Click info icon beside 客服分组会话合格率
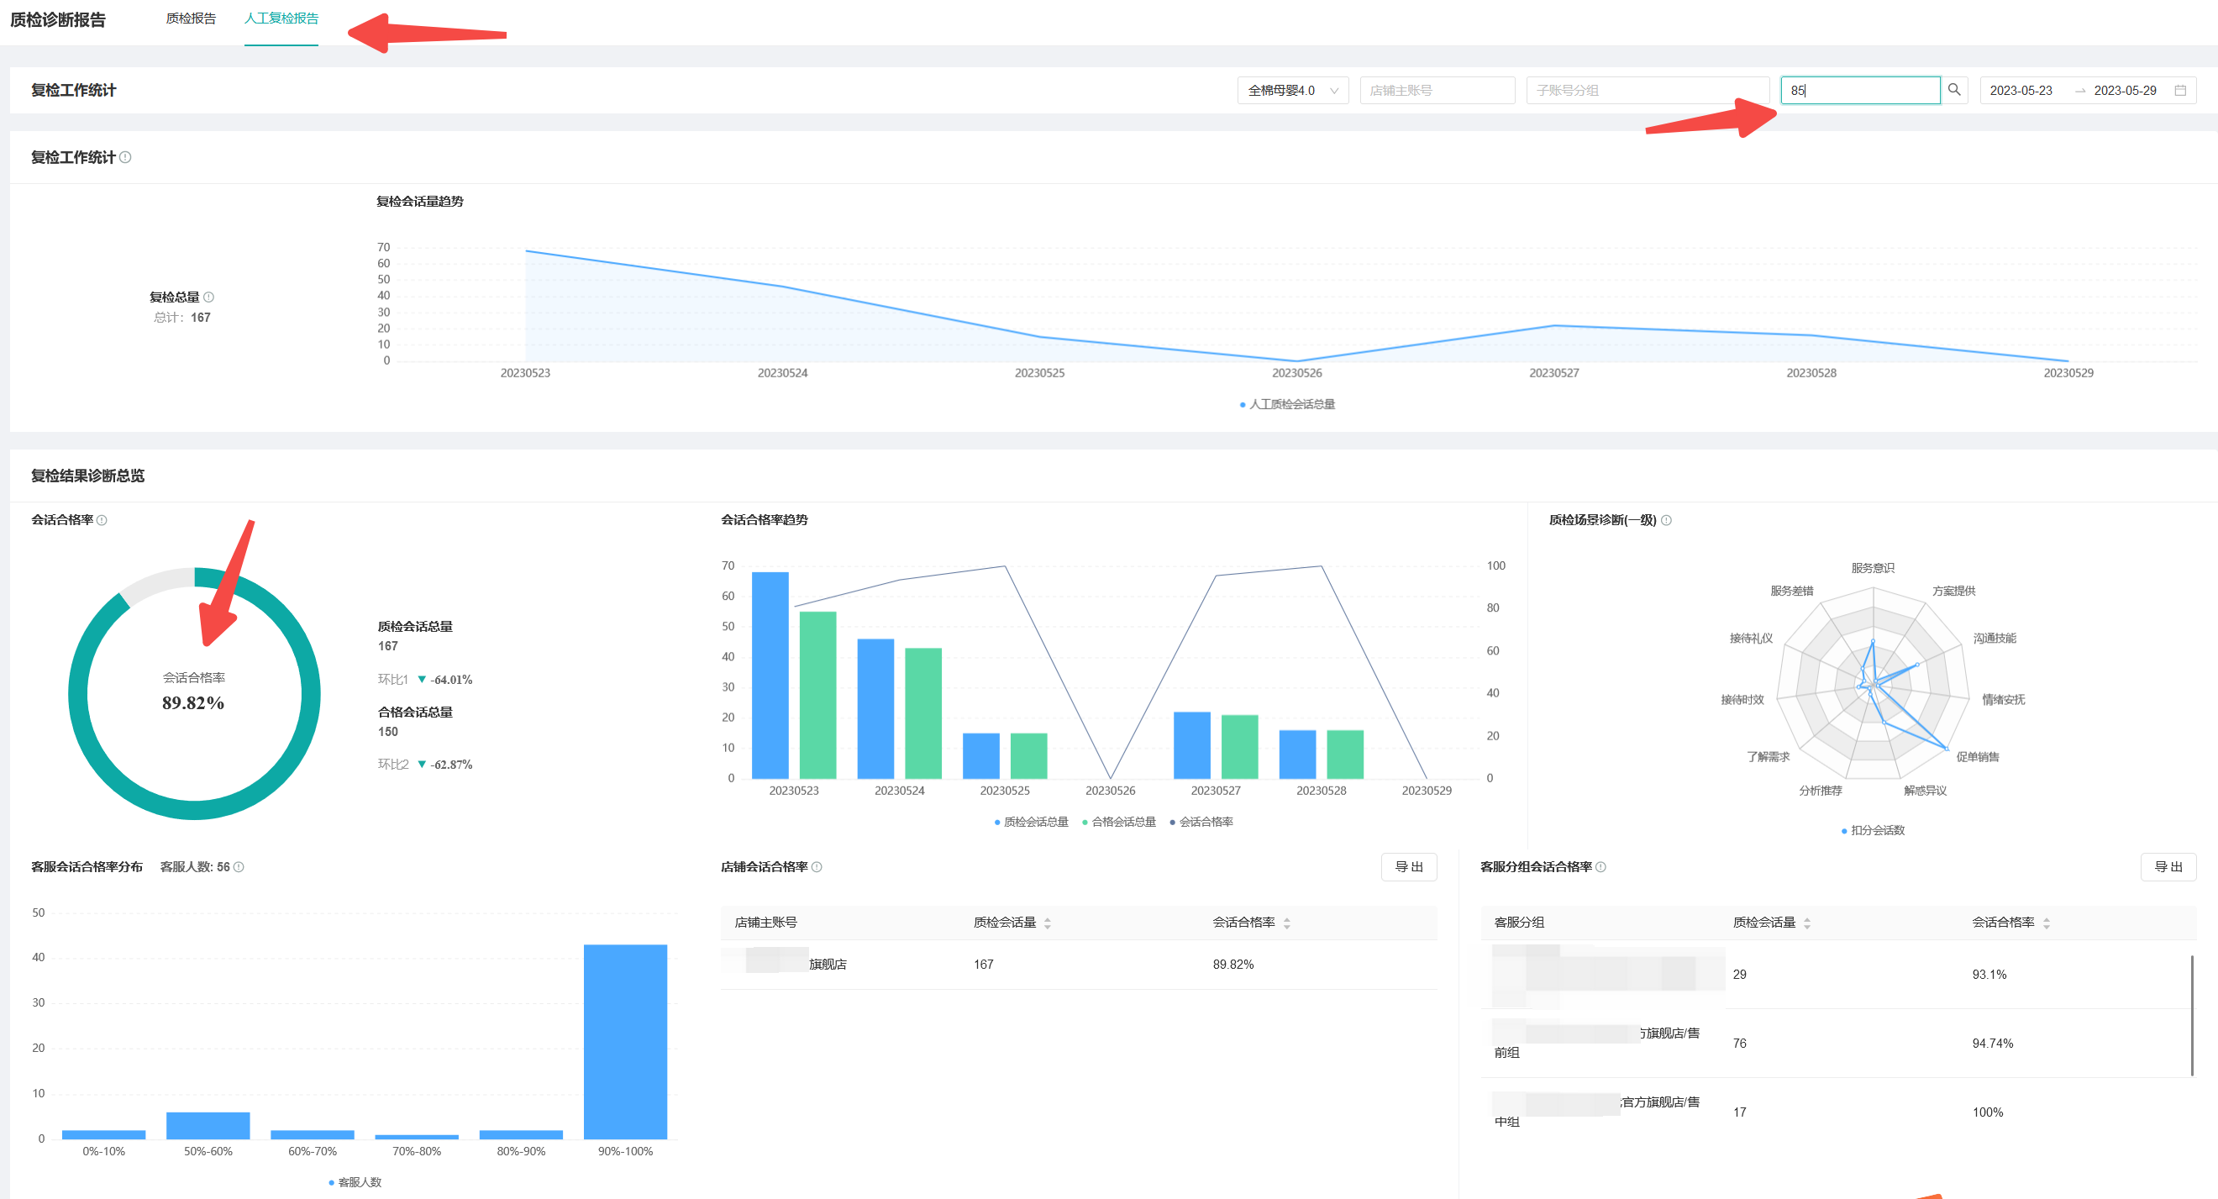 point(1600,867)
